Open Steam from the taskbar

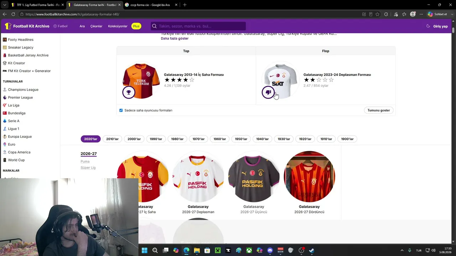coord(311,250)
